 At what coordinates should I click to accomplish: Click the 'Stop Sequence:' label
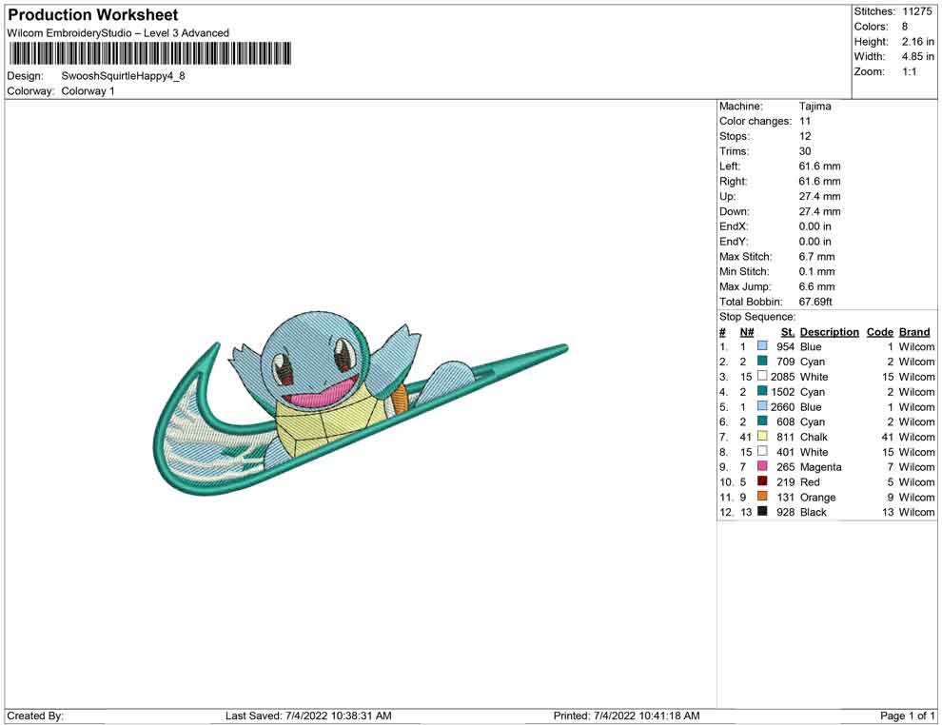tap(757, 317)
